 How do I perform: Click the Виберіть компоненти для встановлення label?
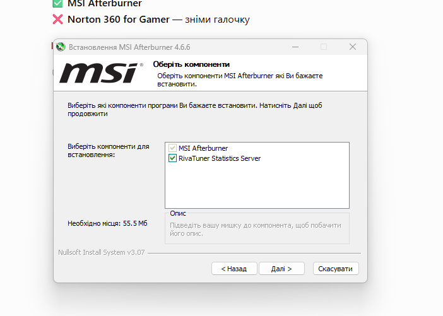click(x=108, y=151)
